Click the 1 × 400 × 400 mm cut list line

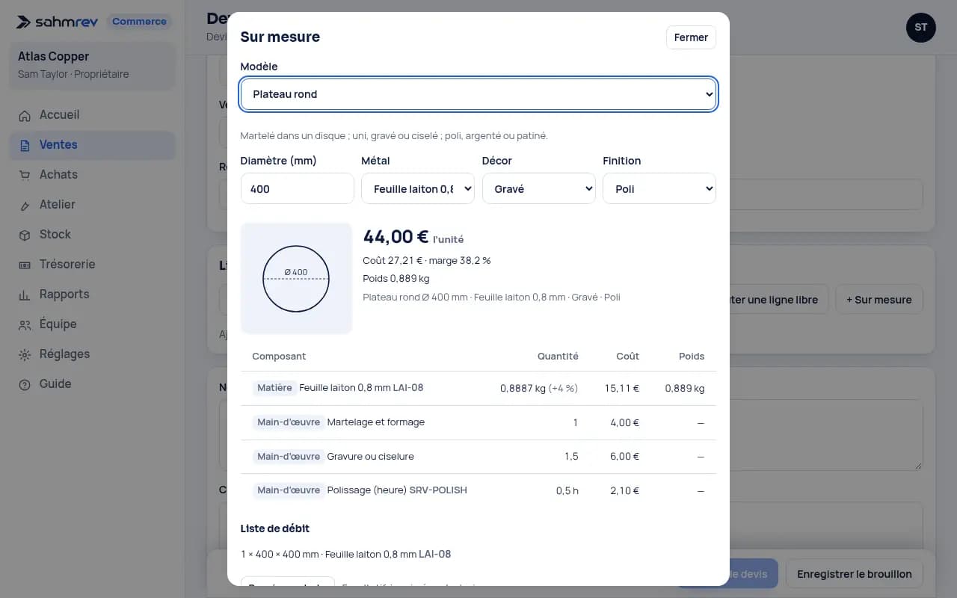pyautogui.click(x=345, y=554)
